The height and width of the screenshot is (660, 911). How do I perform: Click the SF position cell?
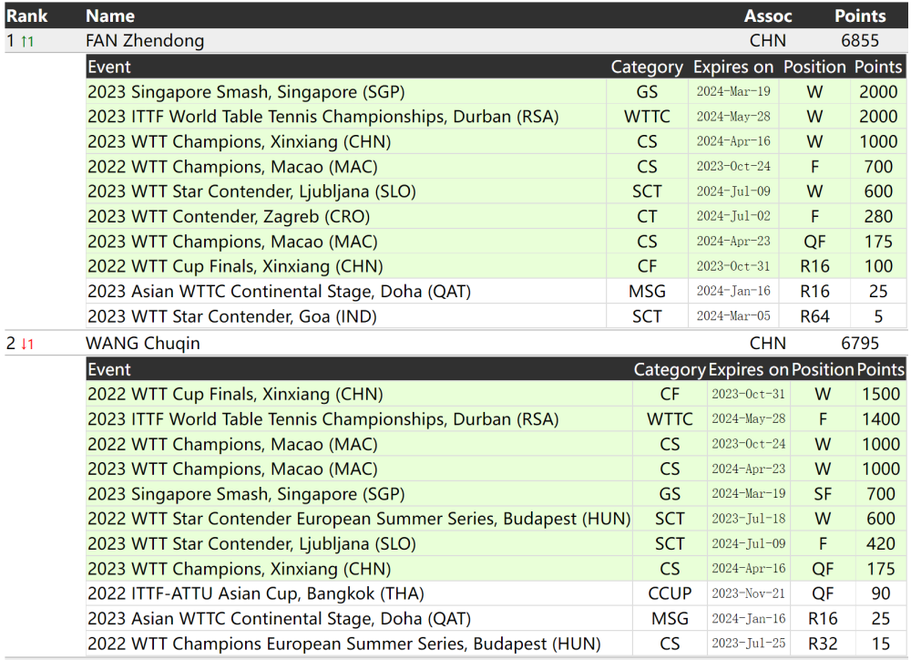(823, 494)
